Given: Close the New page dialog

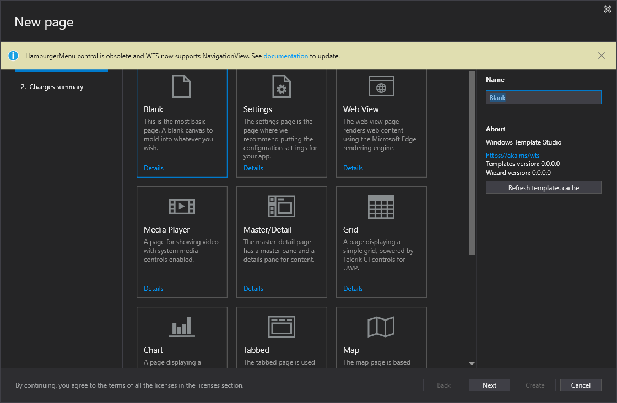Looking at the screenshot, I should pyautogui.click(x=608, y=9).
